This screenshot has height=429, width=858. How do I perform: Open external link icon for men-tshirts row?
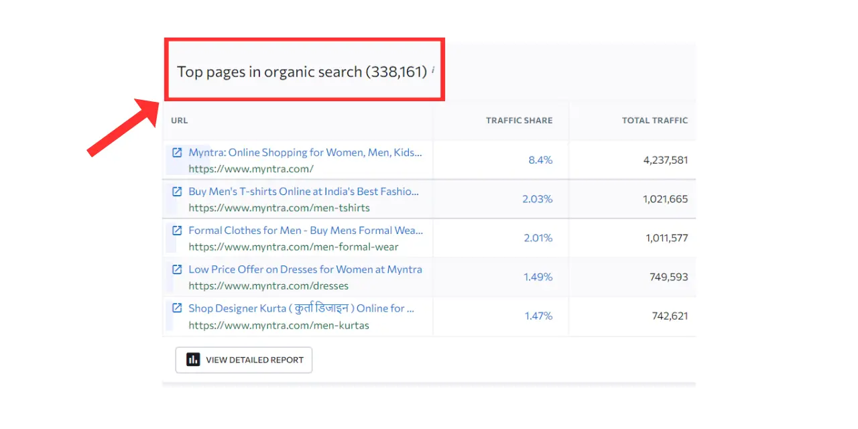click(177, 192)
